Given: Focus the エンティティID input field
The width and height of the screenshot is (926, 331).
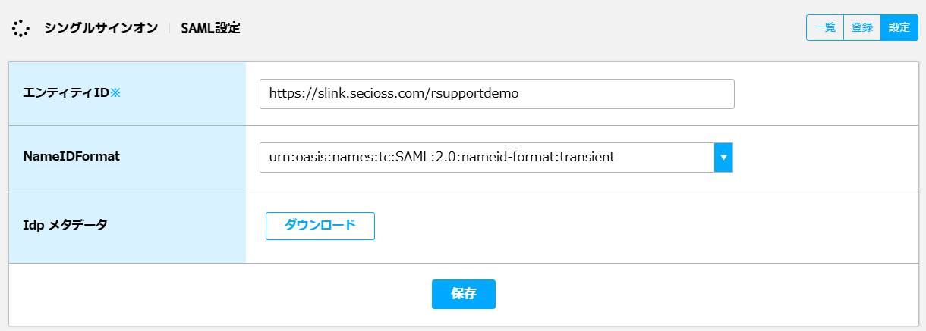Looking at the screenshot, I should (497, 94).
